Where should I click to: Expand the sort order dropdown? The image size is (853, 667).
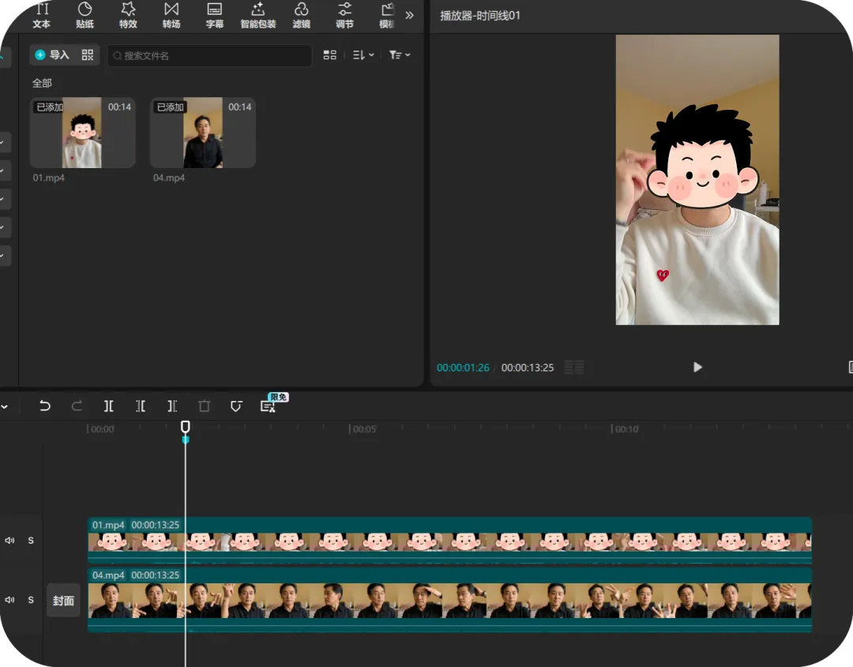tap(363, 55)
